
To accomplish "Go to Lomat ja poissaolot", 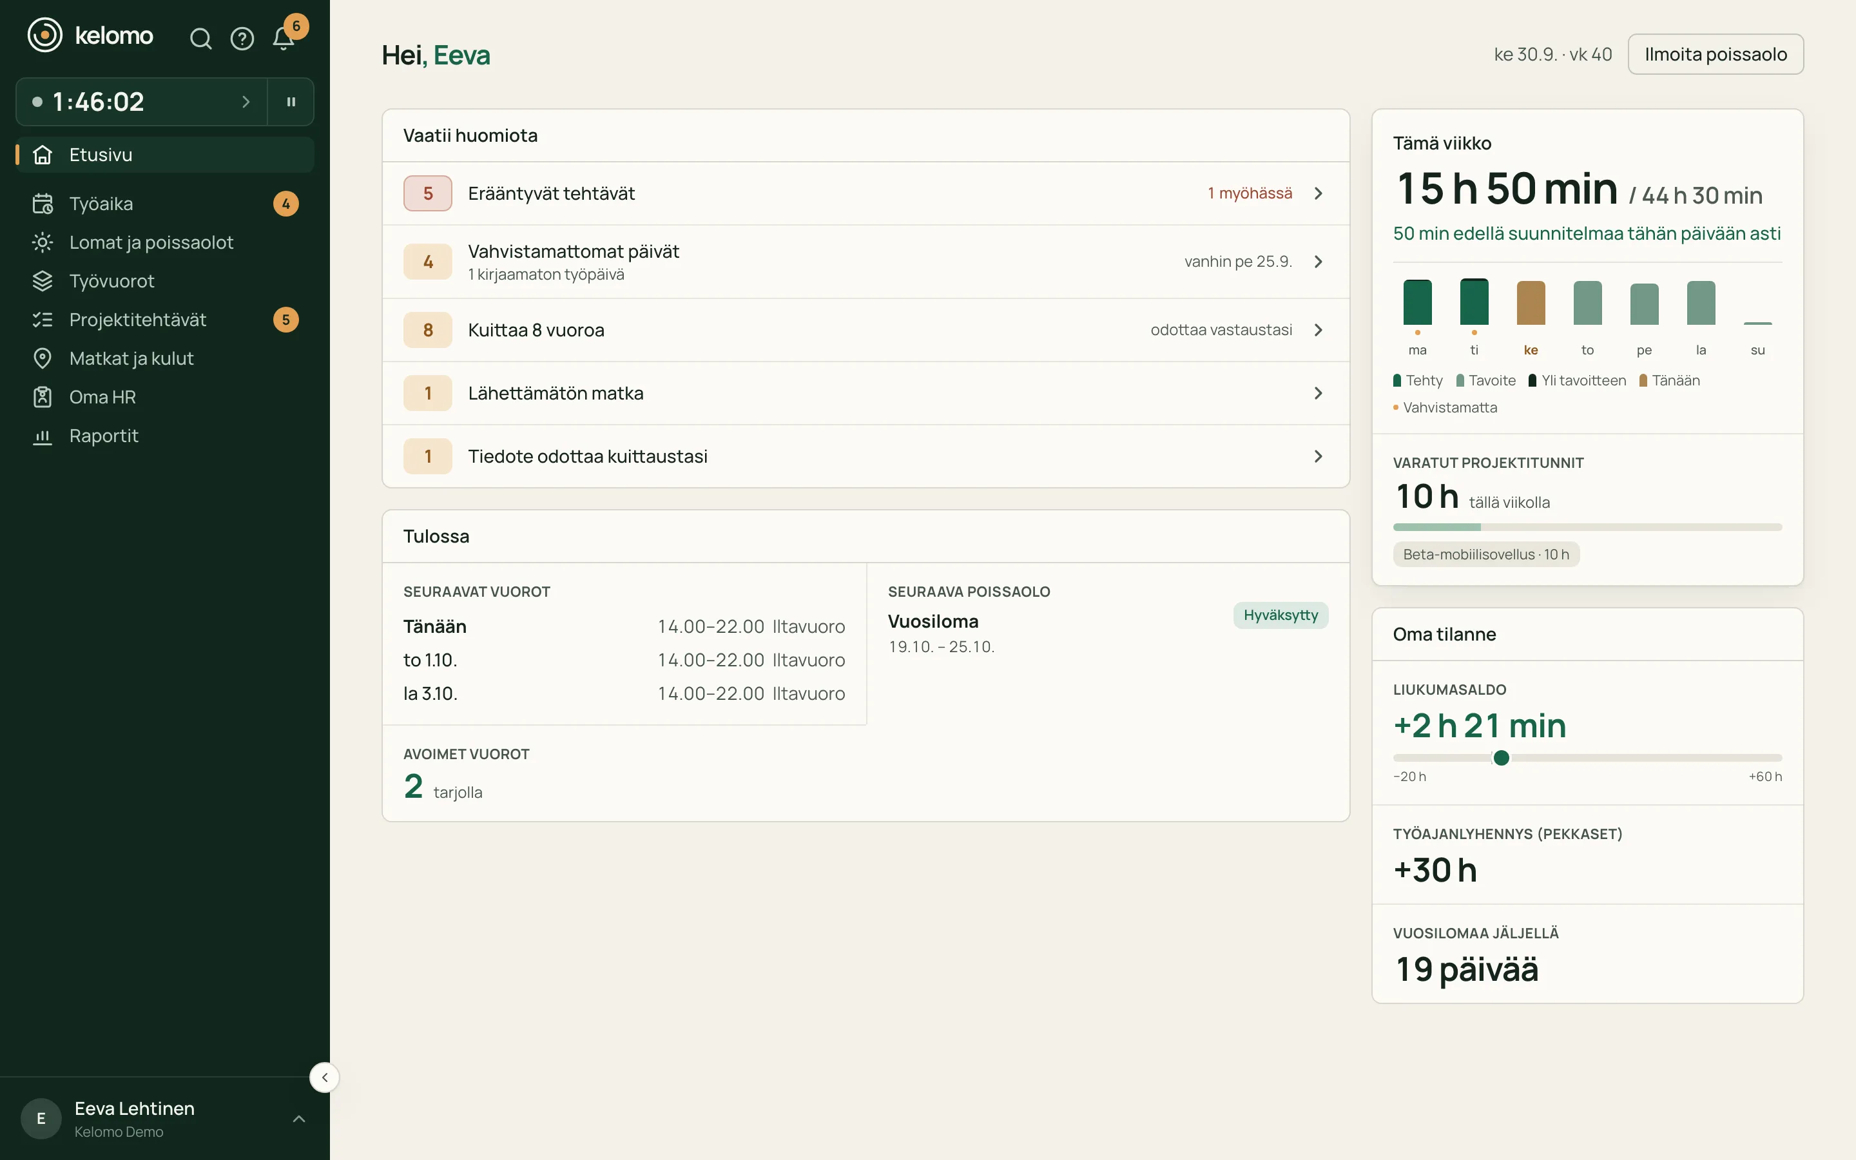I will tap(165, 242).
